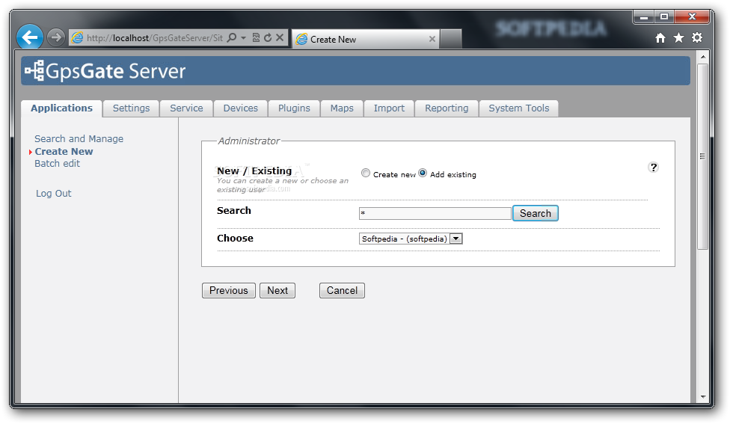Close the Create New browser tab
The height and width of the screenshot is (424, 730).
point(432,39)
